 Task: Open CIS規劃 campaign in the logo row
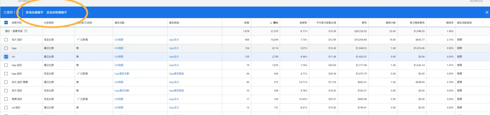(x=119, y=48)
